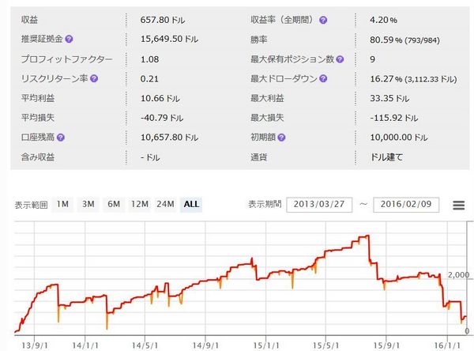Click the 33.35 ドル max profit value

(389, 98)
